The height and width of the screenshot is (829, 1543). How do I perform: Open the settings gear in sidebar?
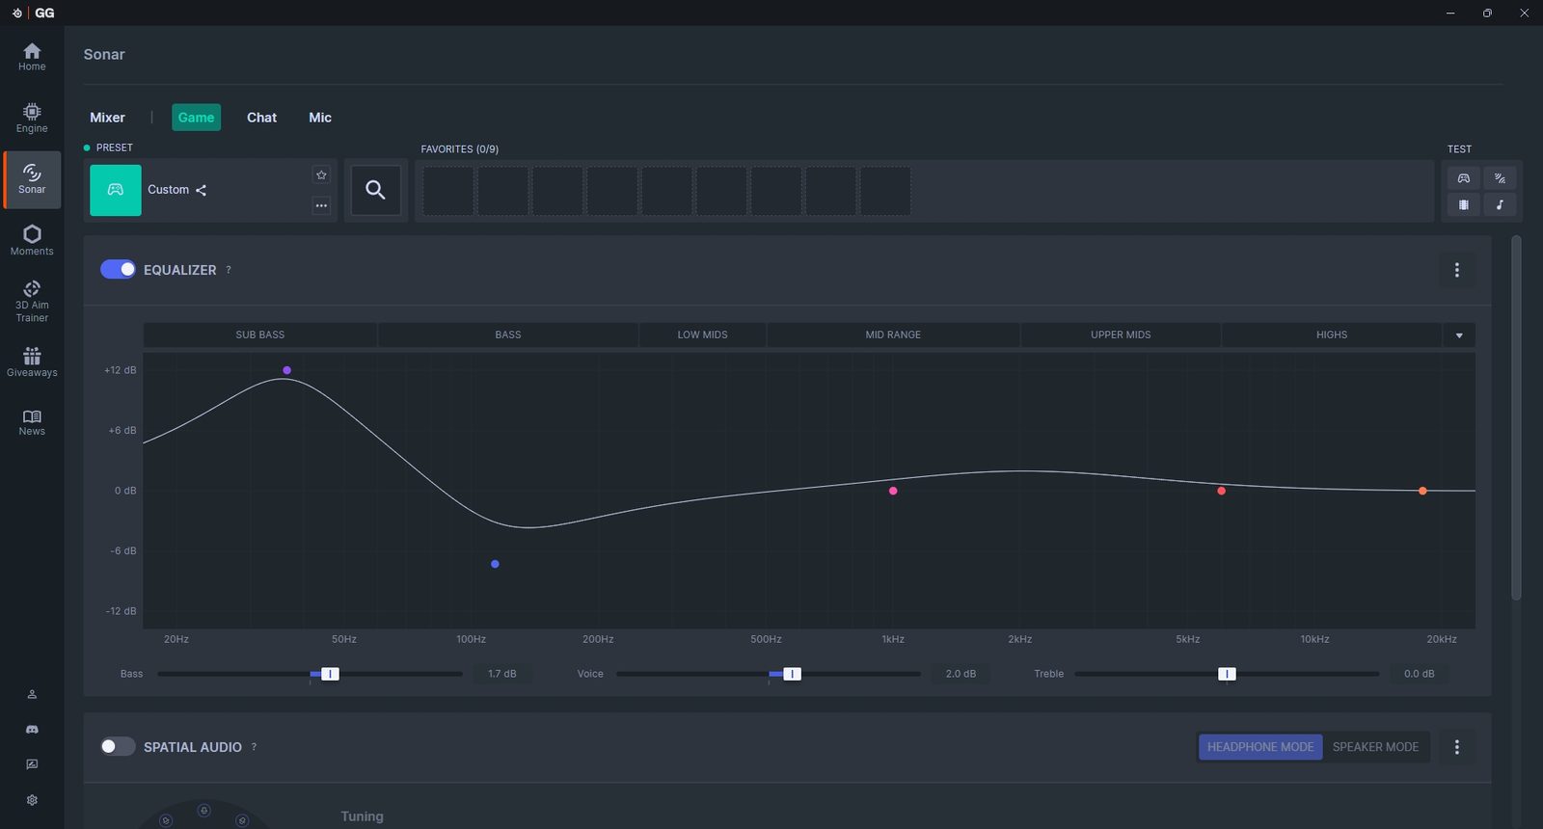pyautogui.click(x=32, y=800)
